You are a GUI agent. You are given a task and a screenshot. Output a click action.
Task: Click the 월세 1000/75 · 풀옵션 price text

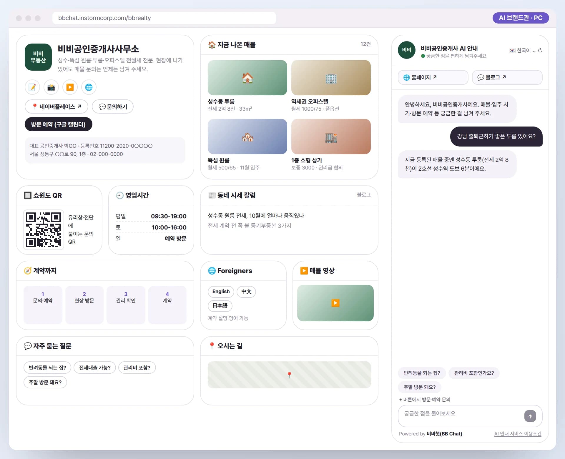(315, 109)
